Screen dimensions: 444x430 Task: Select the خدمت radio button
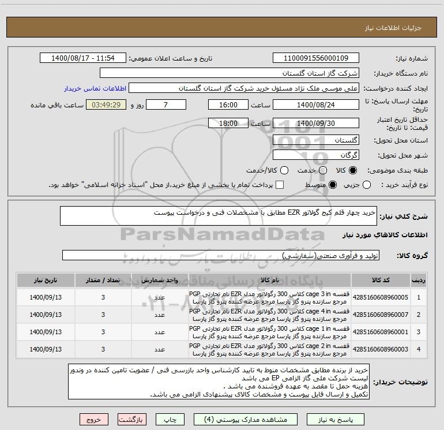[x=323, y=170]
